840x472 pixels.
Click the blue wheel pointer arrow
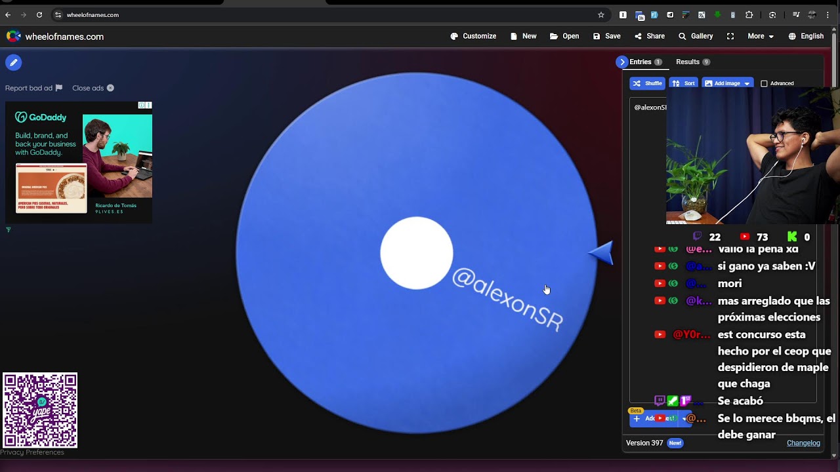coord(601,252)
